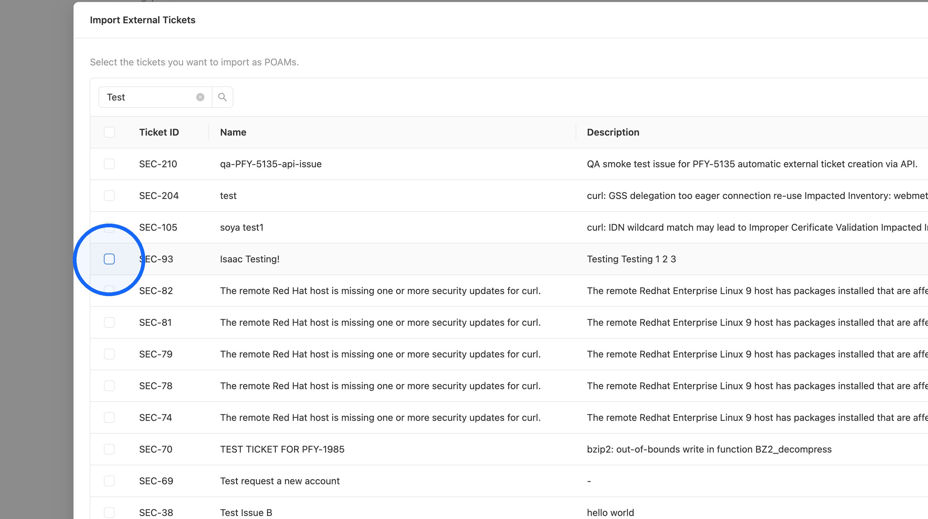Image resolution: width=928 pixels, height=519 pixels.
Task: Tick the SEC-81 row checkbox
Action: [x=109, y=322]
